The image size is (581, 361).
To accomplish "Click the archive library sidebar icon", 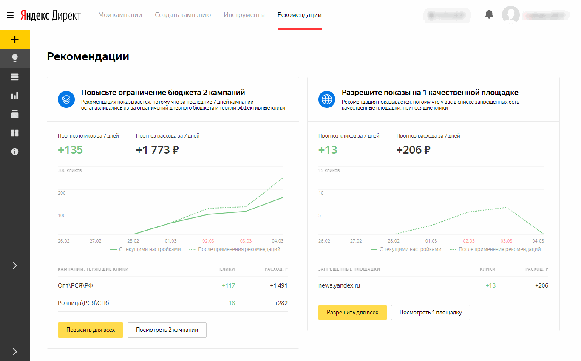I will (x=15, y=114).
